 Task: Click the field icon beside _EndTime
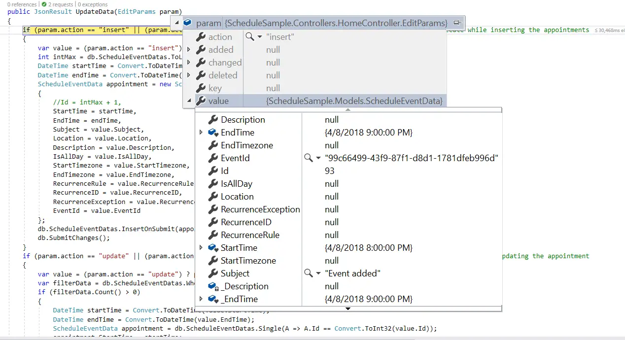(x=213, y=299)
